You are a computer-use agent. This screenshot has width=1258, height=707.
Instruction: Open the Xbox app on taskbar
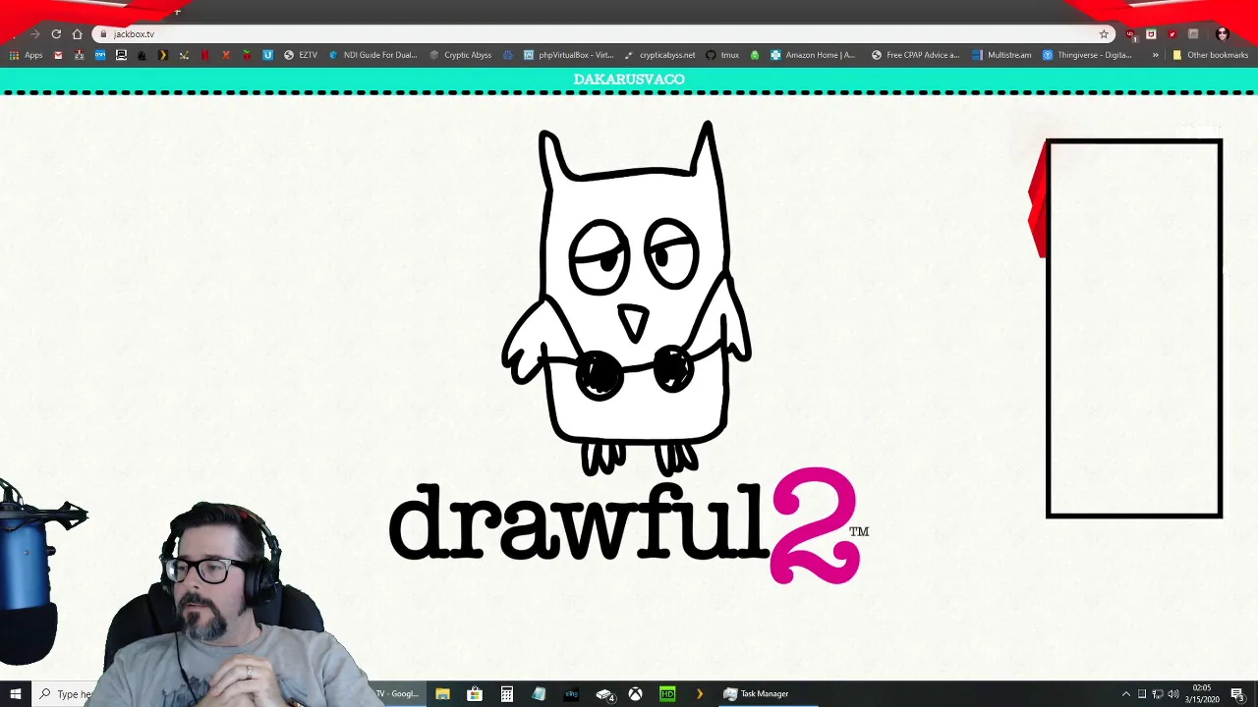click(x=636, y=694)
